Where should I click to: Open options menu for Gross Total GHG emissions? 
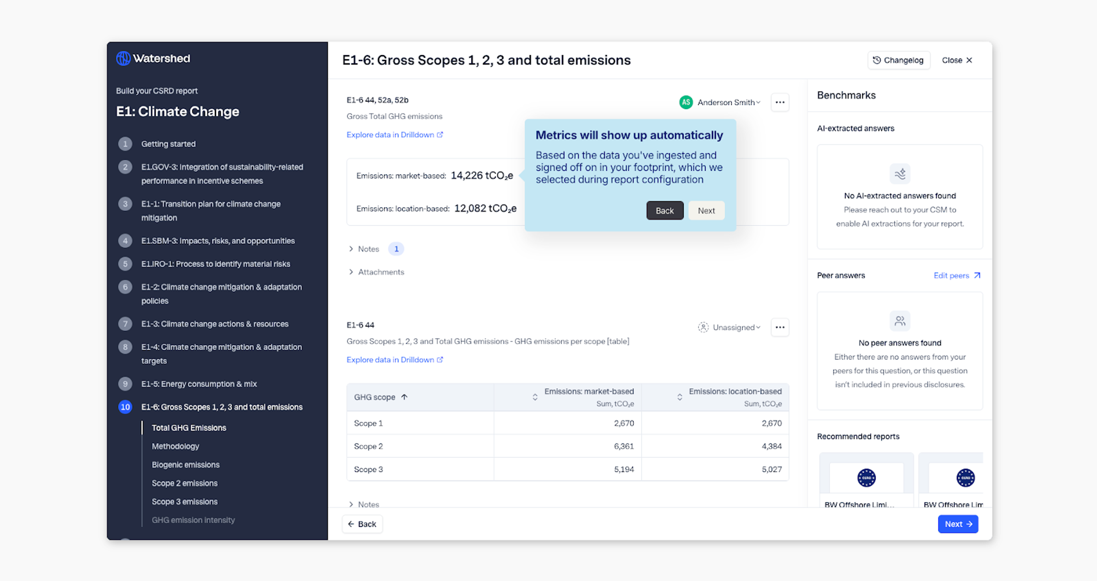pos(780,102)
